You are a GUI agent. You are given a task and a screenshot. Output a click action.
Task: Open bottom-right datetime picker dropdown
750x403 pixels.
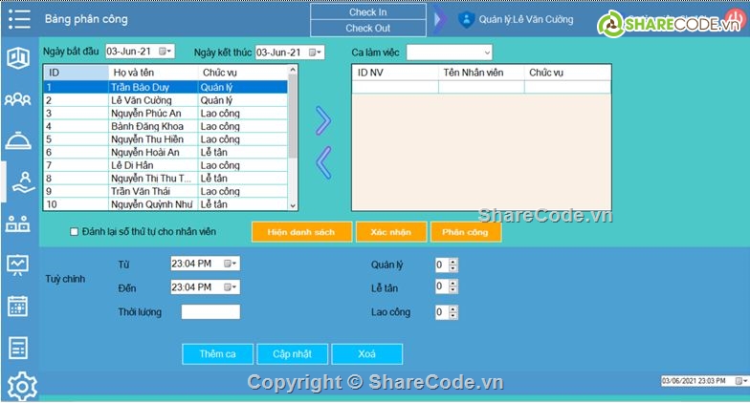pos(741,380)
